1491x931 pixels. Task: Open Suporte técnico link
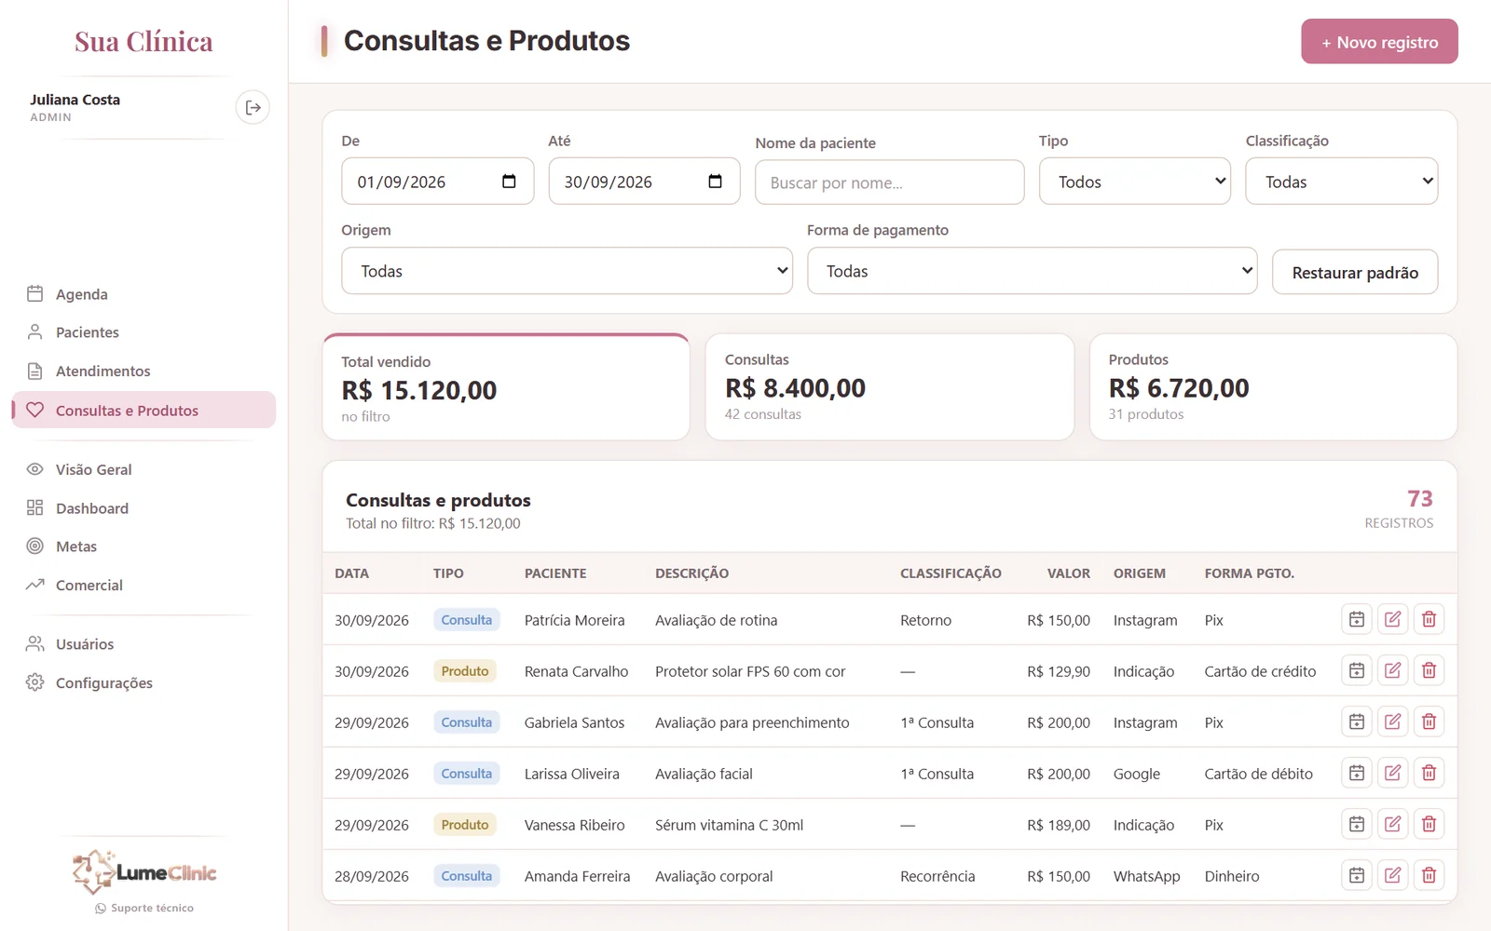[x=144, y=908]
